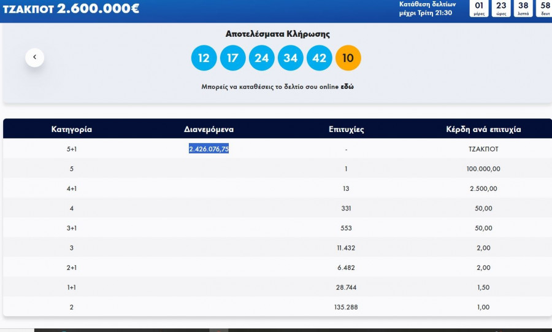Click the orange Joker ball number 10
Viewport: 552px width, 332px height.
348,58
